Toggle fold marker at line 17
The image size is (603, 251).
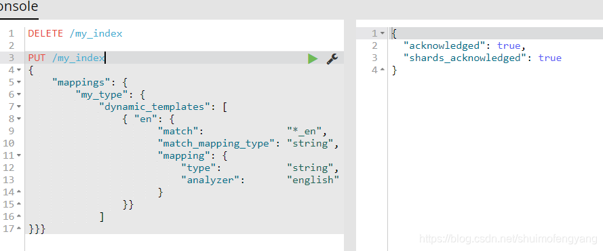[19, 229]
